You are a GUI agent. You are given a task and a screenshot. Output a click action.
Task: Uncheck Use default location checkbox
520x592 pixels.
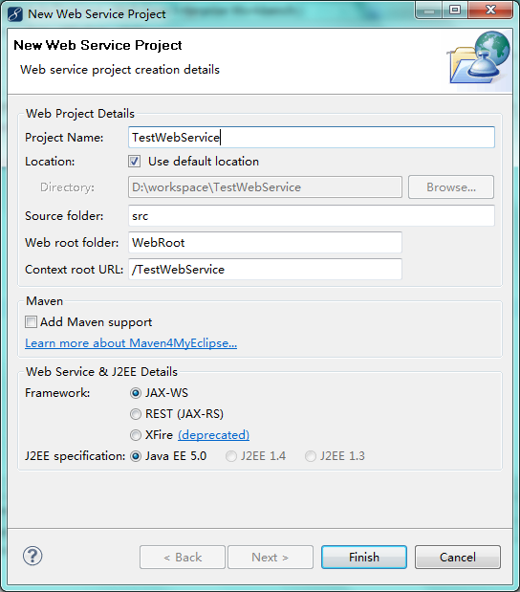coord(135,162)
